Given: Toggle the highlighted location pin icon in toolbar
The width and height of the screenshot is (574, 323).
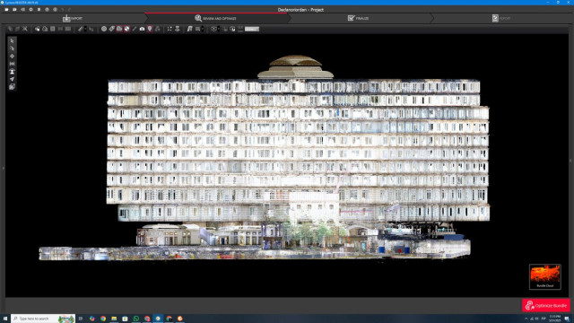Looking at the screenshot, I should [150, 29].
